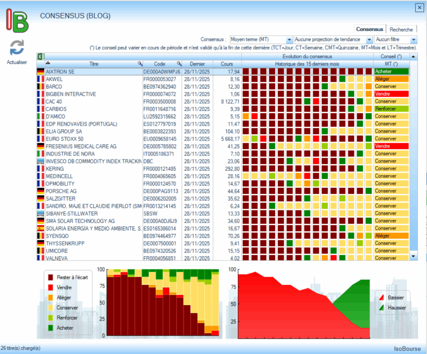Viewport: 427px width, 354px height.
Task: Click the magnifier icon in the Titre column
Action: 140,64
